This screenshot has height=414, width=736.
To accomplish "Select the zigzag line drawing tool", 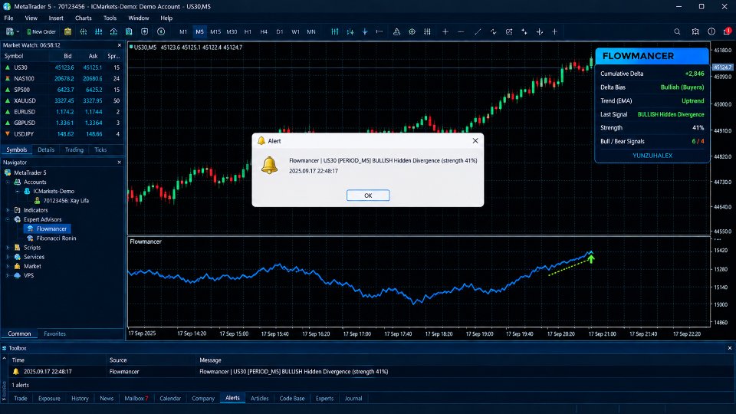I will coord(493,31).
